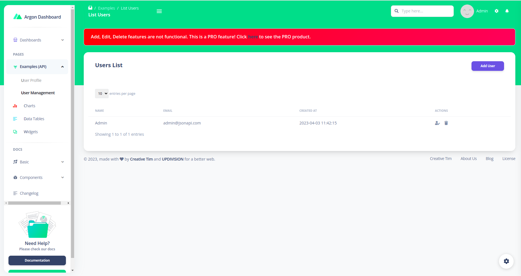Click the Add User button
The width and height of the screenshot is (521, 276).
[487, 66]
